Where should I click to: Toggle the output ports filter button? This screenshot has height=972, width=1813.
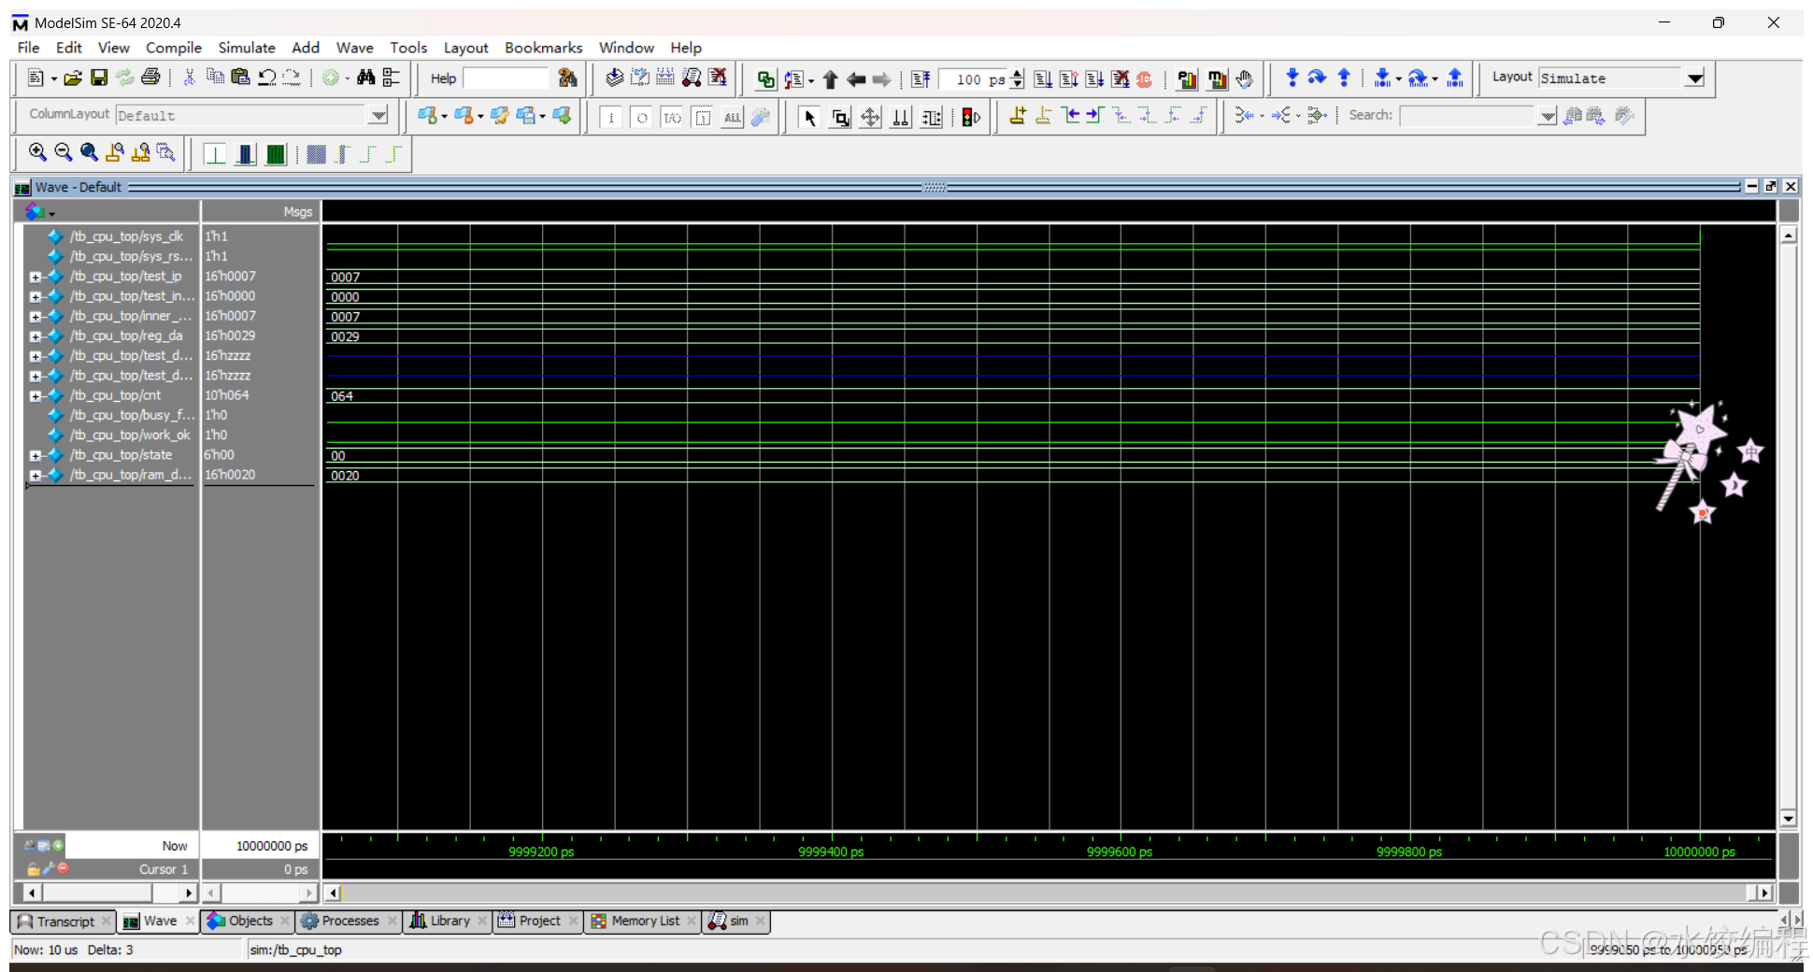(x=642, y=117)
